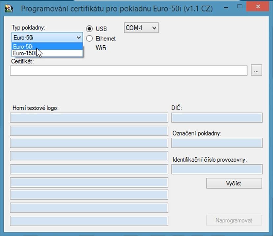This screenshot has height=236, width=273.
Task: Click the Vyčíst button
Action: coord(234,183)
